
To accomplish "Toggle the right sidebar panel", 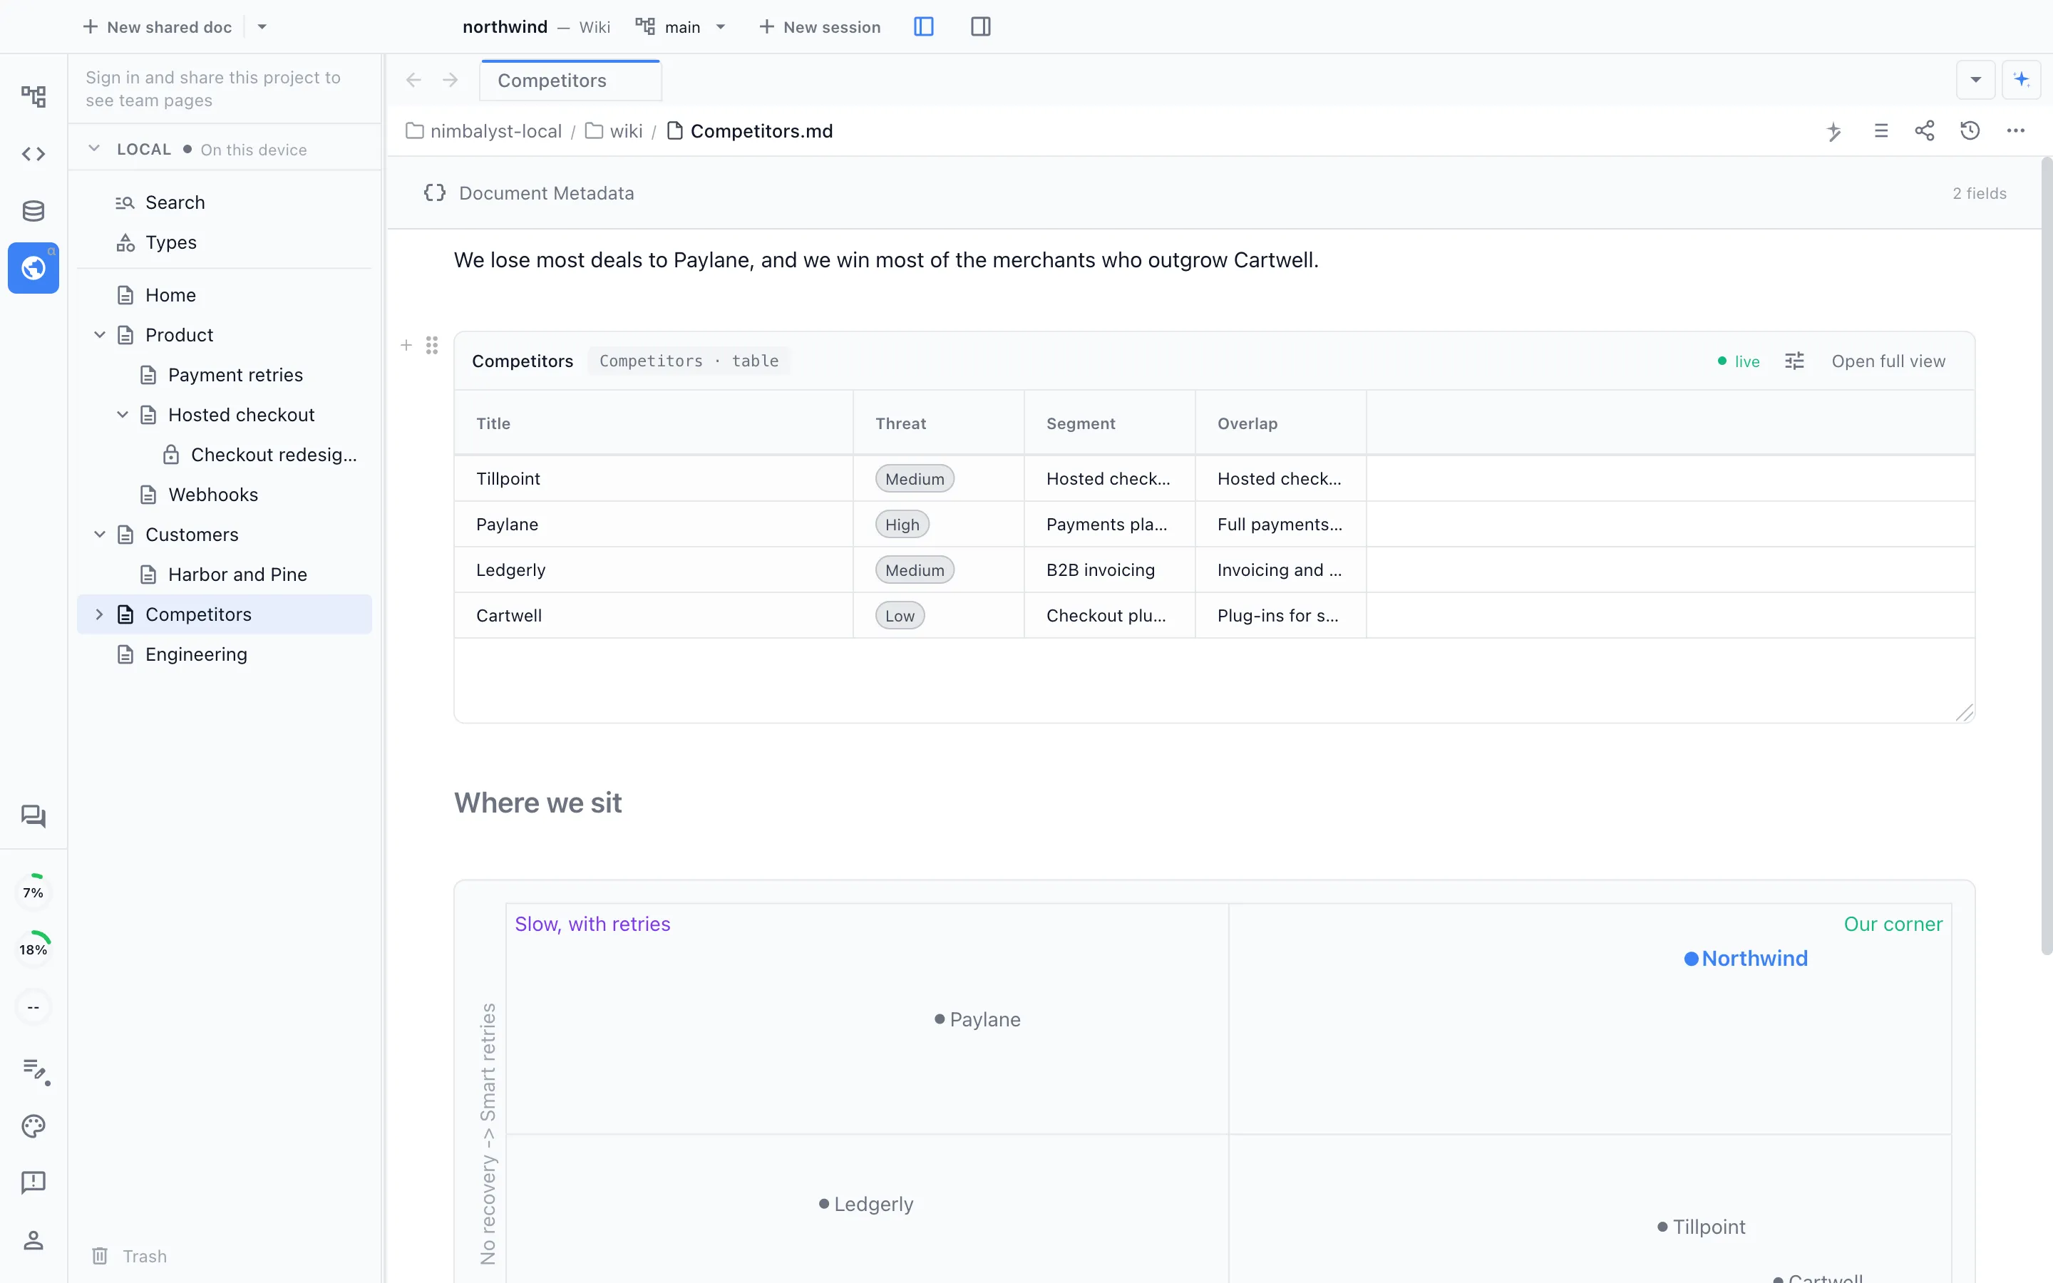I will tap(981, 27).
